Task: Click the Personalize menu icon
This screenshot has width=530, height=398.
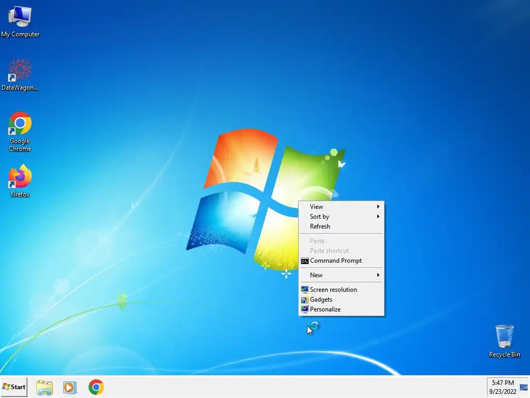Action: coord(304,309)
